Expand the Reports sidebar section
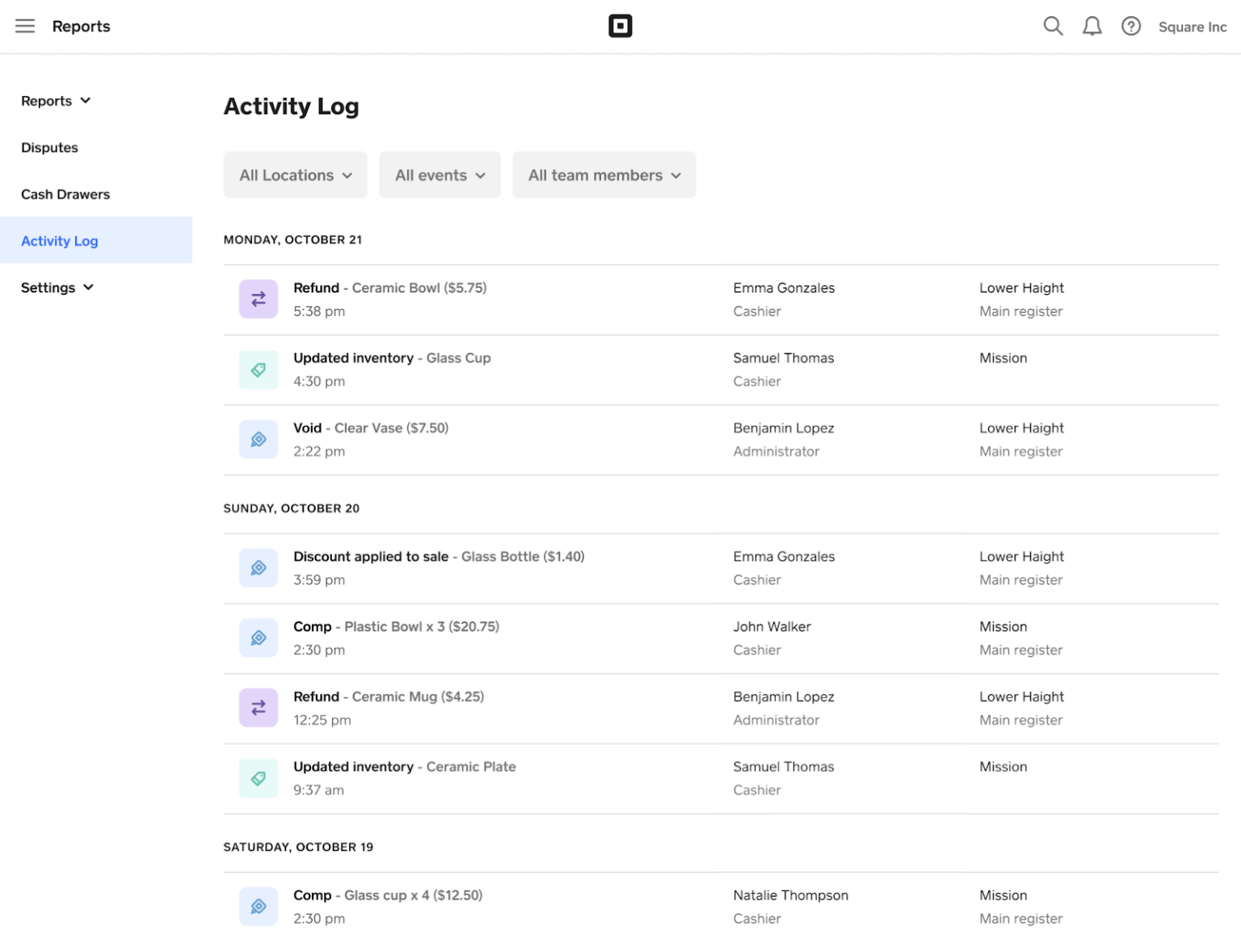 (56, 101)
